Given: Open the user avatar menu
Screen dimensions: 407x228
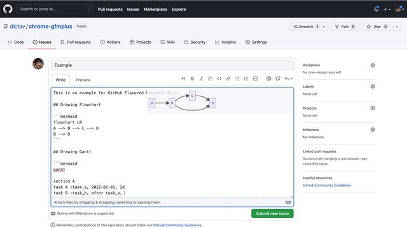Looking at the screenshot, I should pyautogui.click(x=399, y=9).
